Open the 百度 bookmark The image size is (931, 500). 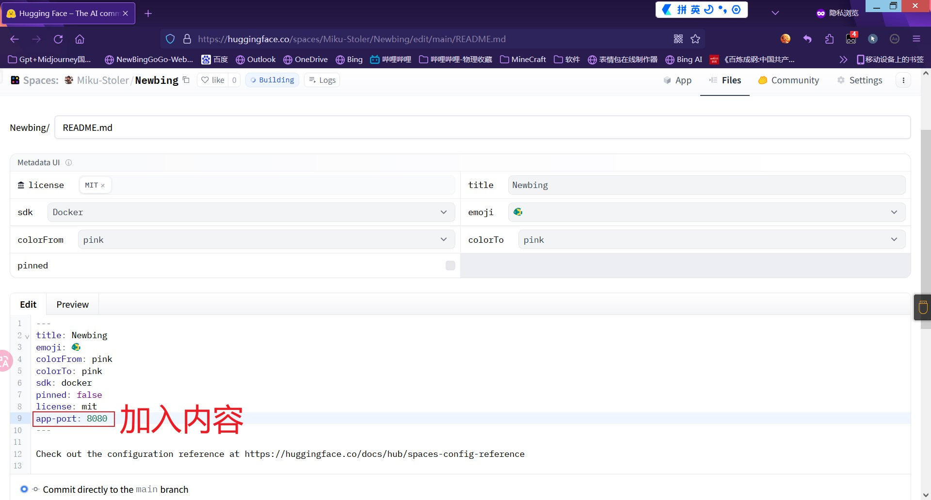[215, 60]
